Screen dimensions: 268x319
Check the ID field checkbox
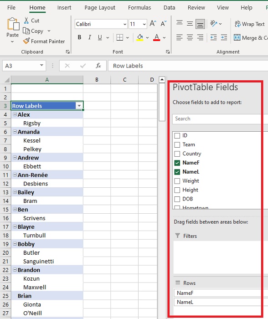pos(177,135)
